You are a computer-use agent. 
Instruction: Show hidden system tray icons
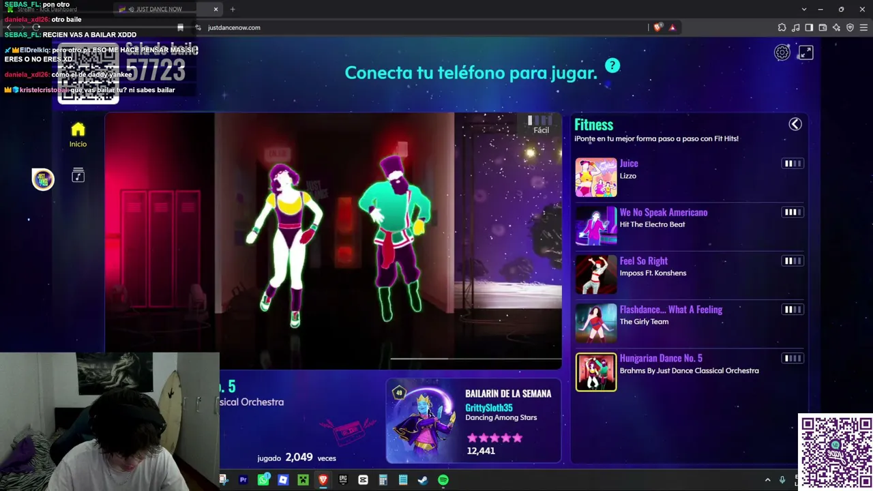coord(767,480)
